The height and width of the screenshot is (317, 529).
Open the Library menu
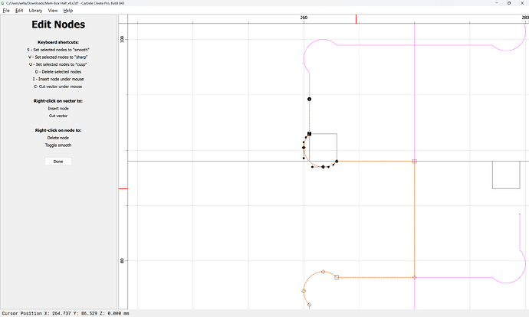click(35, 11)
